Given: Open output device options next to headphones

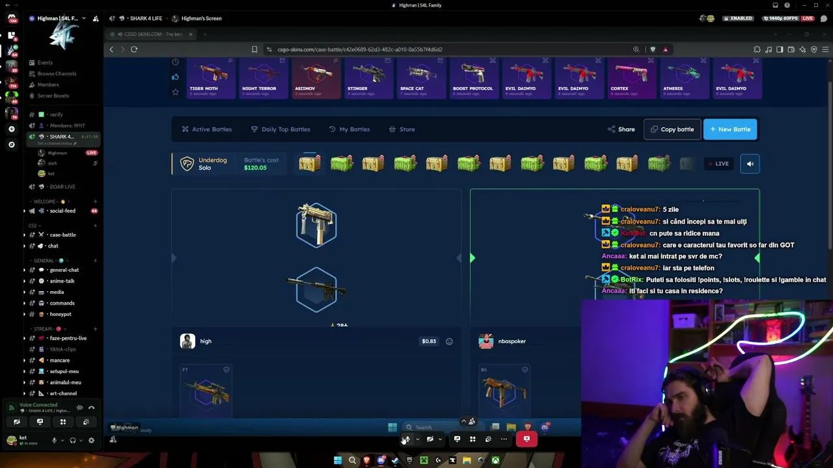Looking at the screenshot, I should click(81, 440).
